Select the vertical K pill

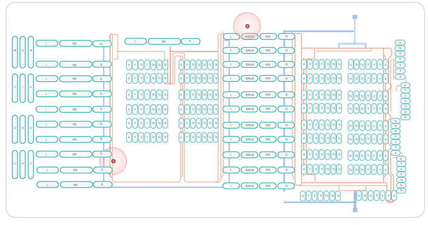click(x=31, y=88)
